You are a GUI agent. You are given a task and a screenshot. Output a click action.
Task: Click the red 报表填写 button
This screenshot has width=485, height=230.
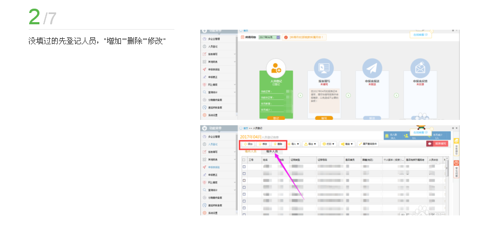[x=437, y=144]
